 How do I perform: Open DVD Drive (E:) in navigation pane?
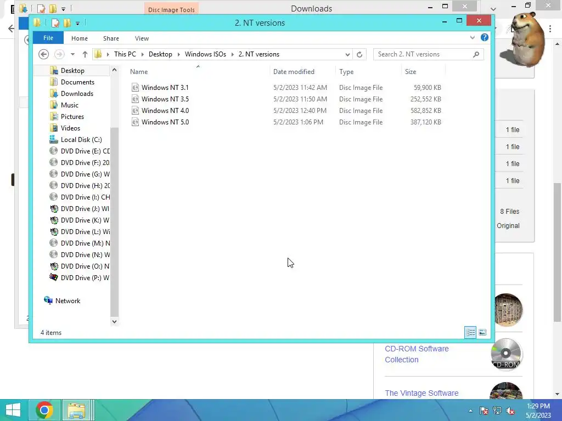pos(85,151)
